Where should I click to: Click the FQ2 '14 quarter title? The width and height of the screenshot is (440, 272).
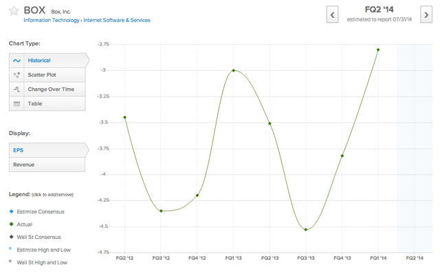point(379,10)
